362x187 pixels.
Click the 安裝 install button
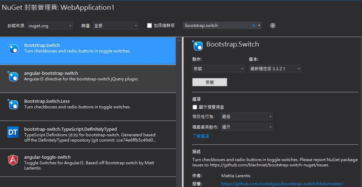click(x=210, y=82)
